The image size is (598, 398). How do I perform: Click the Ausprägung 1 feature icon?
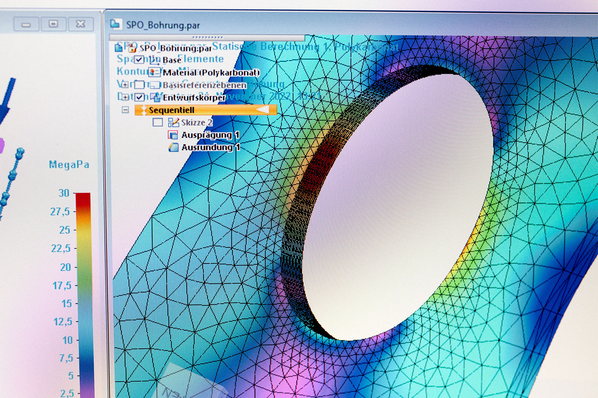pos(173,135)
